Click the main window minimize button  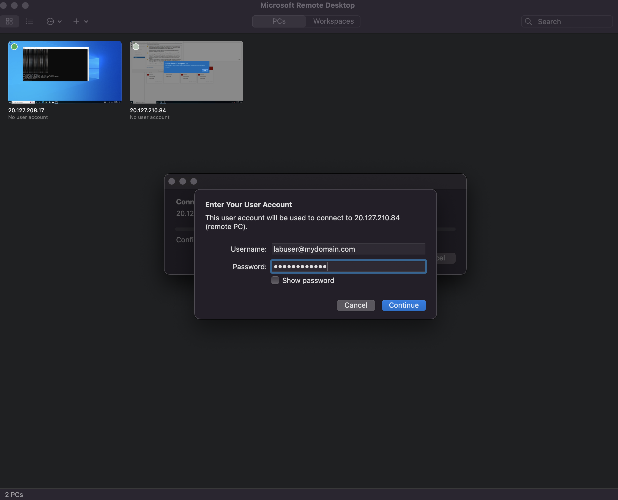tap(14, 5)
